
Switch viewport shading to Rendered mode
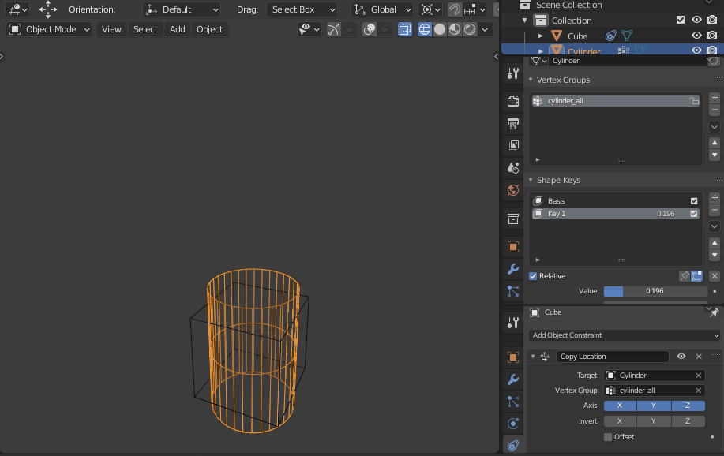(x=469, y=29)
